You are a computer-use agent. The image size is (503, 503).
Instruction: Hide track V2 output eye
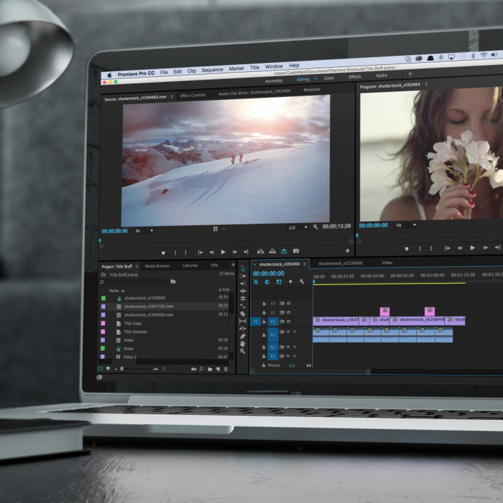[x=289, y=312]
